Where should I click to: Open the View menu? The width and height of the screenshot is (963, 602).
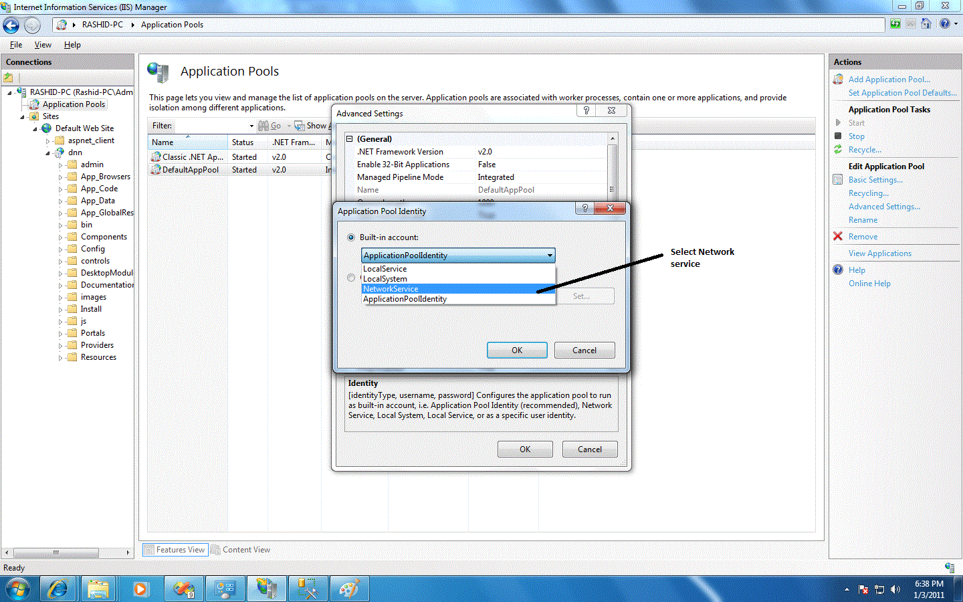coord(43,45)
